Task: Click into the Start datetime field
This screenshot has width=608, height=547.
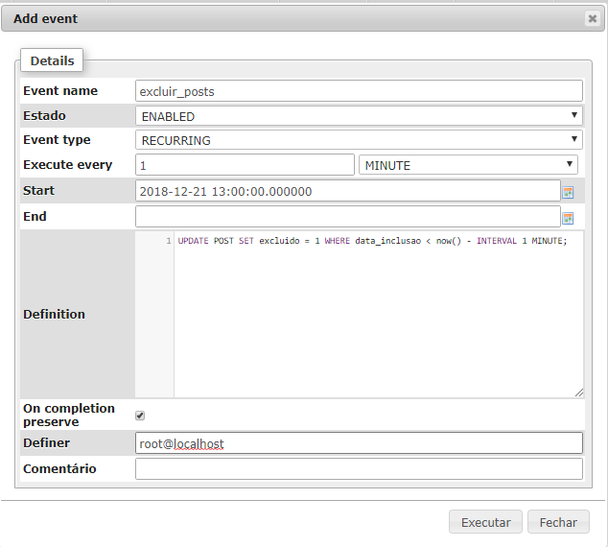Action: 348,191
